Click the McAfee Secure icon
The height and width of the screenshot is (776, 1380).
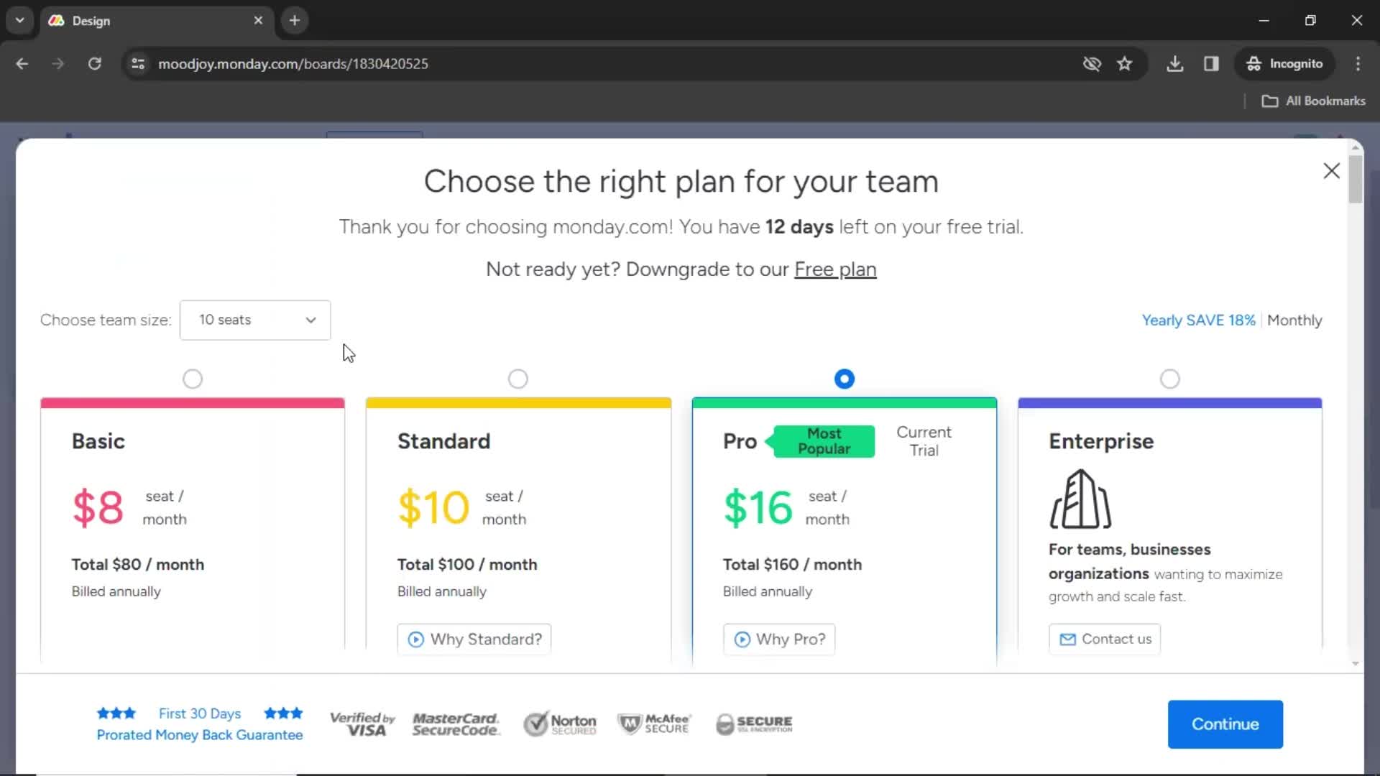click(x=656, y=724)
